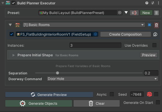
Task: Click the Instances: label
Action: pyautogui.click(x=16, y=45)
